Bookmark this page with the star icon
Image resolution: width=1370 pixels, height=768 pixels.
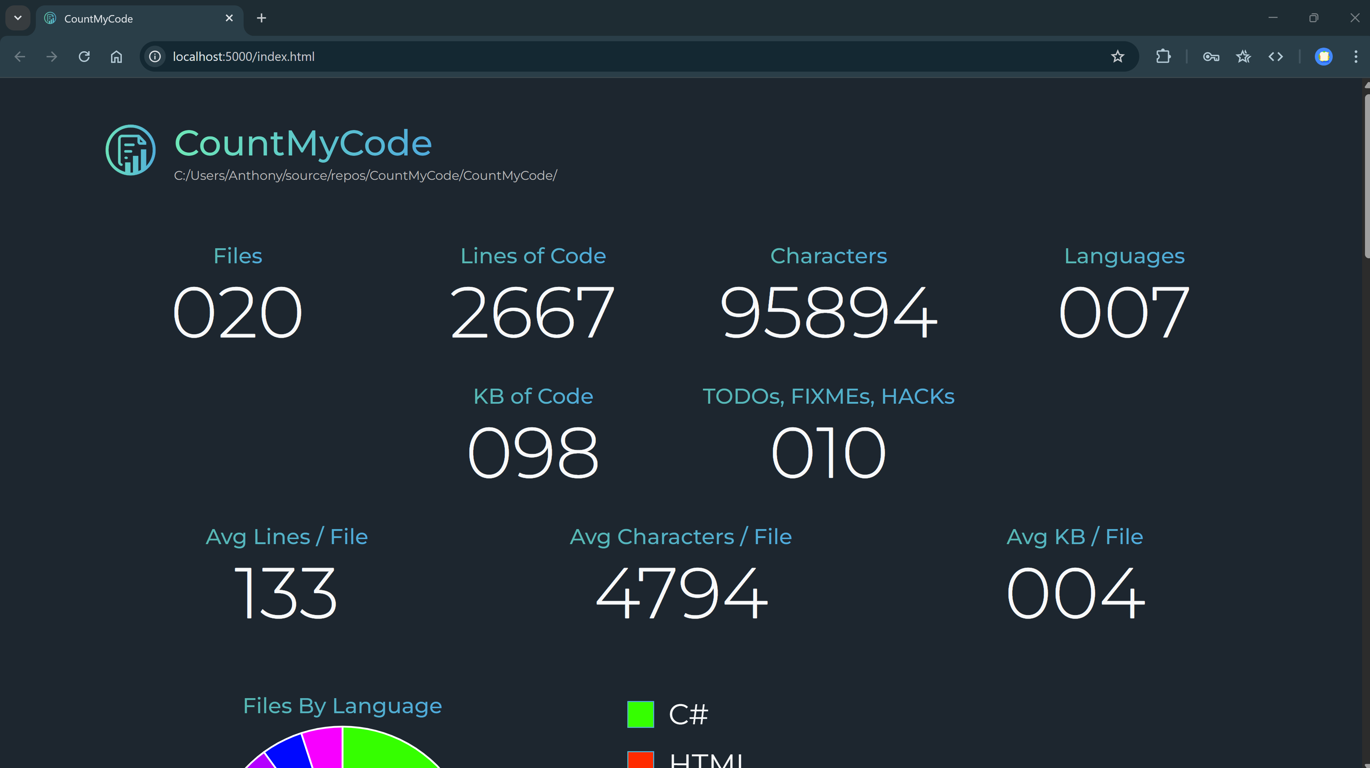1118,56
